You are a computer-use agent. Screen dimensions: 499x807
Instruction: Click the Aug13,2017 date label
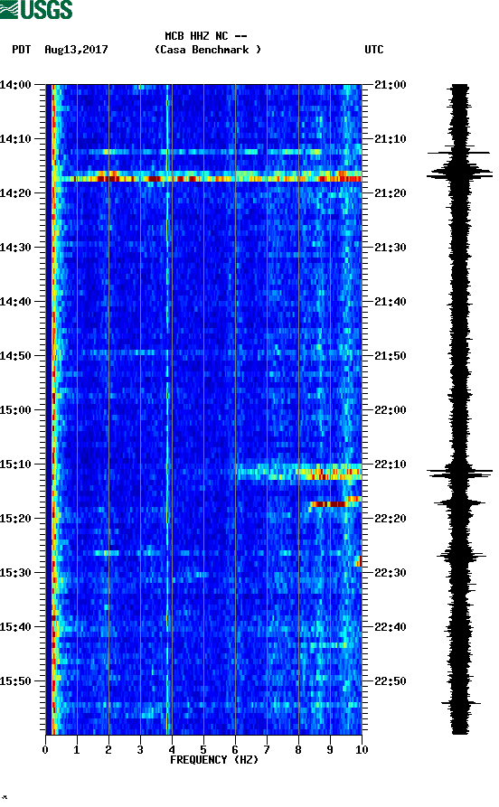(x=76, y=50)
